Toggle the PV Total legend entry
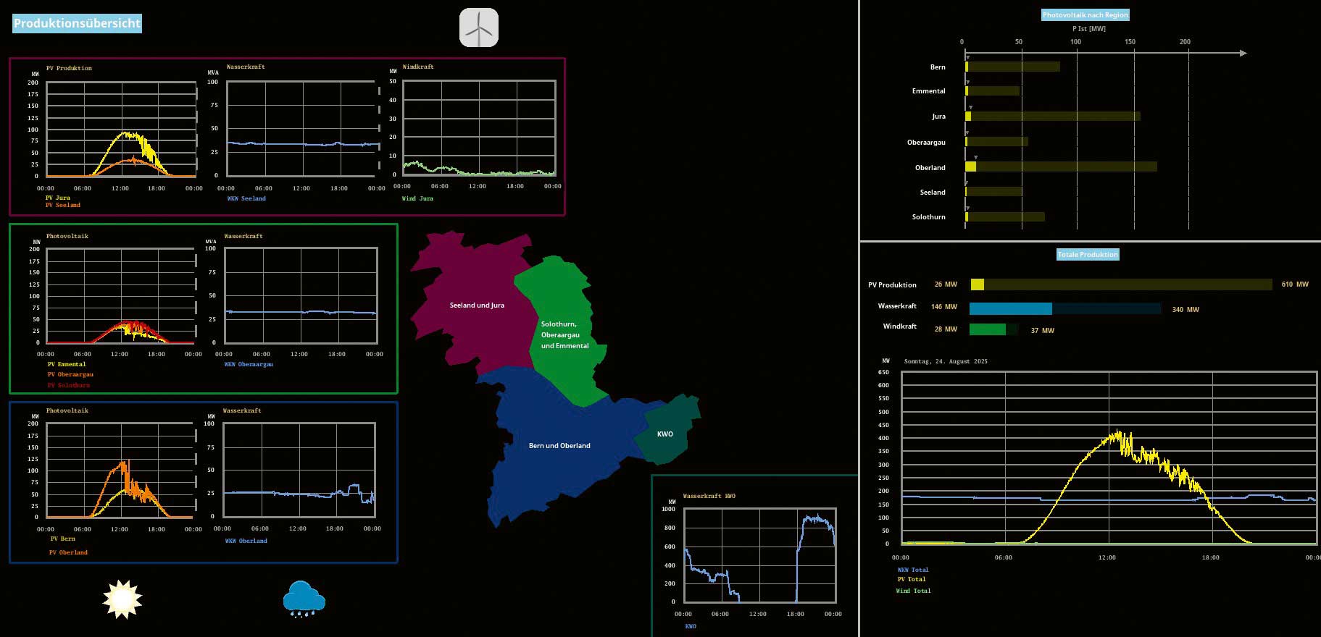 tap(912, 579)
